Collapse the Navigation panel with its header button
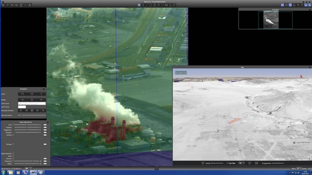312x175 pixels. point(43,89)
